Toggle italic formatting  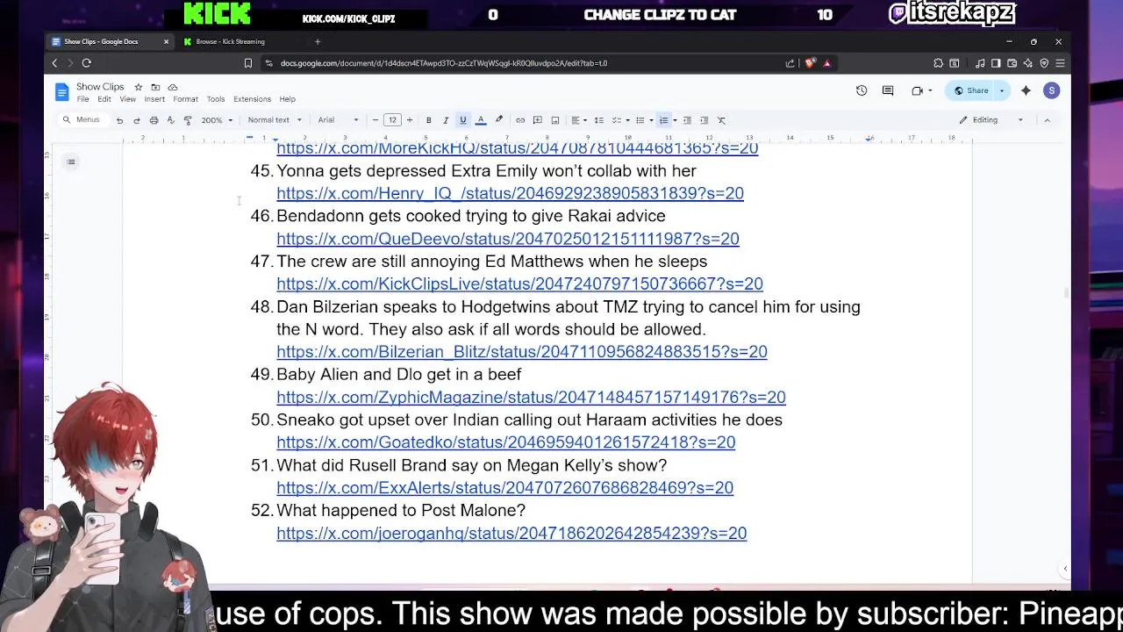pyautogui.click(x=446, y=120)
